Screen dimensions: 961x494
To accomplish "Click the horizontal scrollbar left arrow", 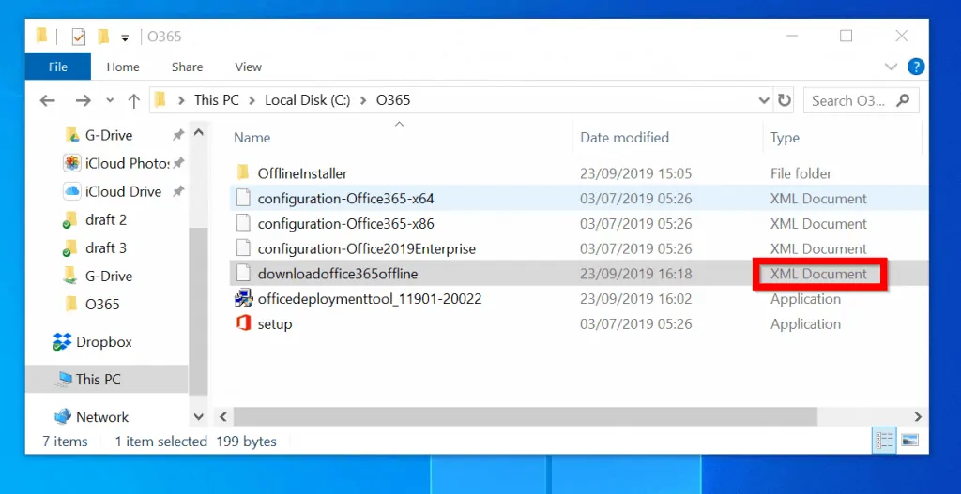I will pyautogui.click(x=222, y=417).
